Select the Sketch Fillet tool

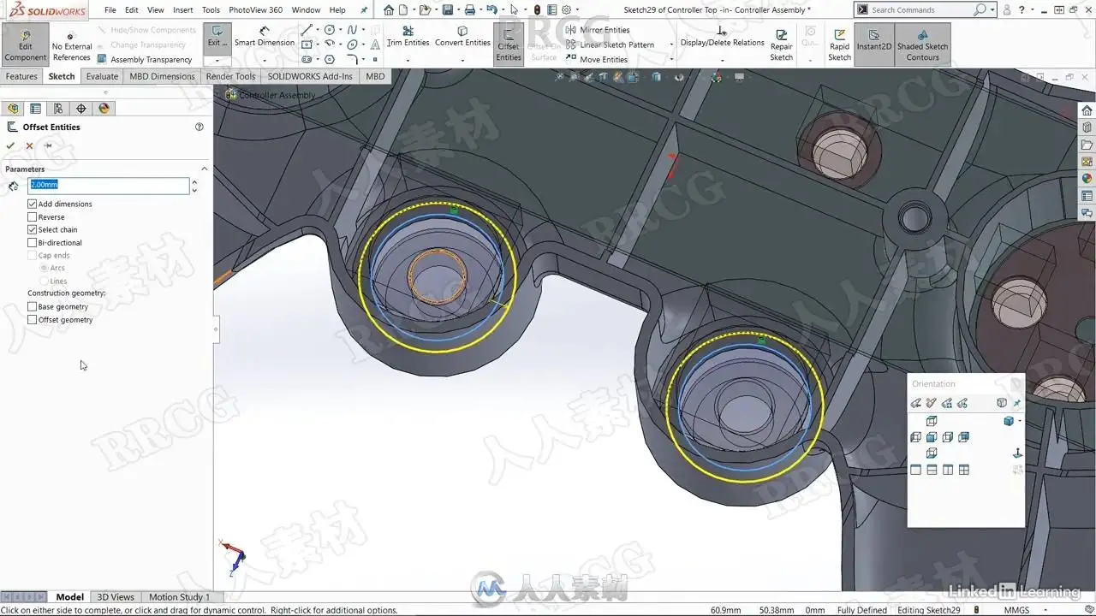352,59
